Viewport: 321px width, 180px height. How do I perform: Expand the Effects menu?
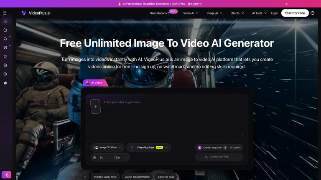[x=237, y=13]
